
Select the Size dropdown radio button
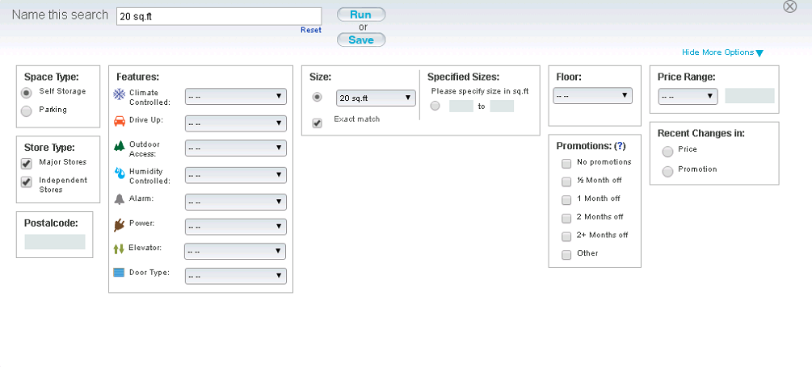point(317,97)
